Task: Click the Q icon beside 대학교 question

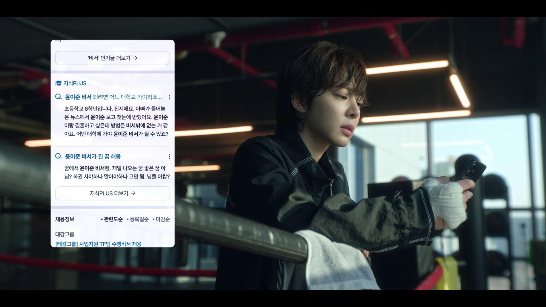Action: click(x=59, y=97)
